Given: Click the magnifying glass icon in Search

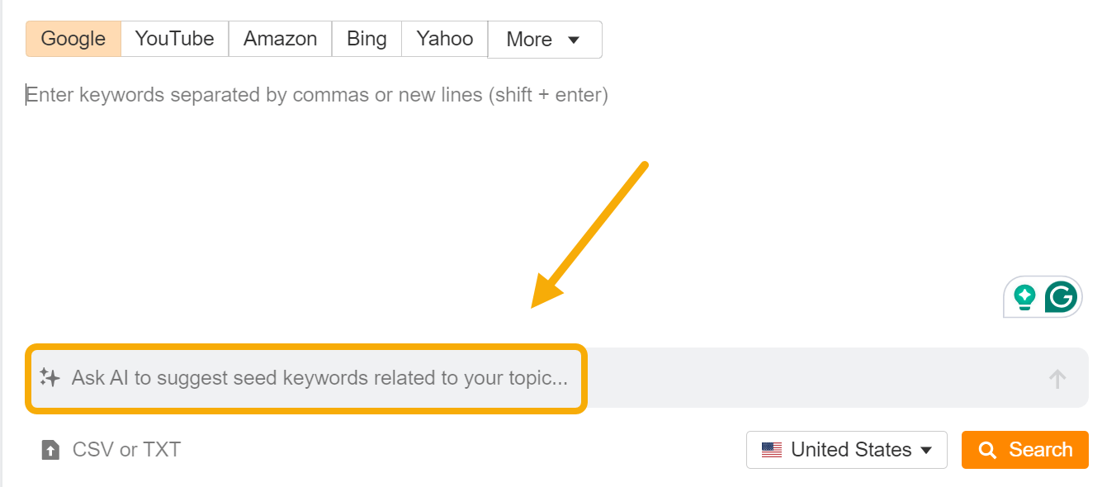Looking at the screenshot, I should click(987, 450).
